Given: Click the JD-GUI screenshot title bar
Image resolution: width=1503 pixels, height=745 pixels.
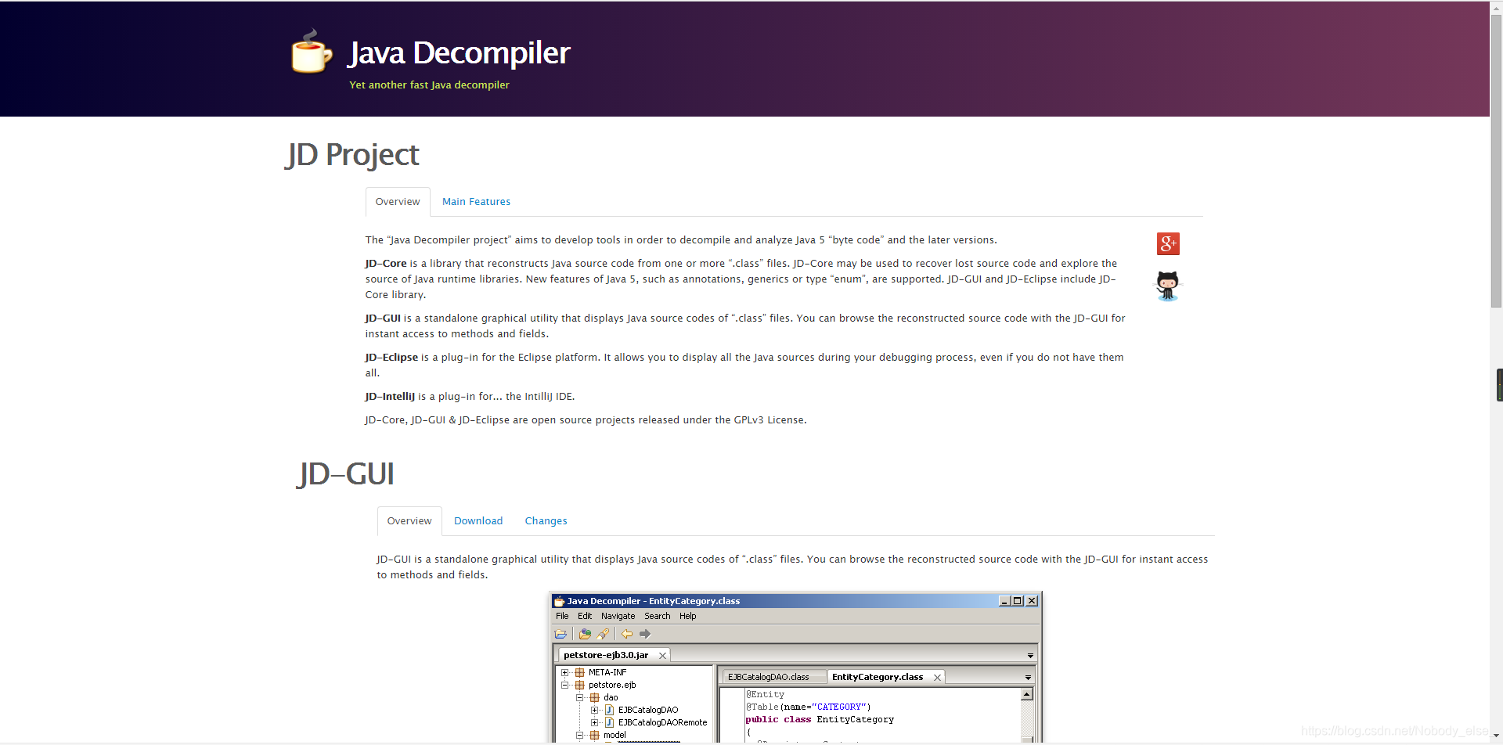Looking at the screenshot, I should [796, 601].
